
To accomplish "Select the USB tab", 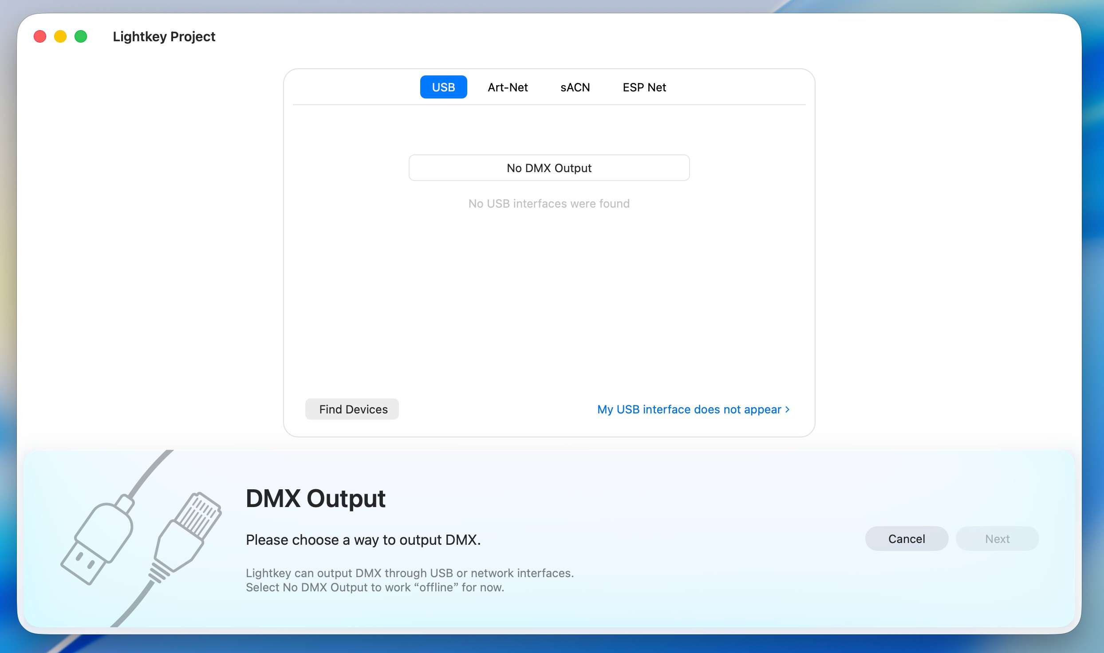I will (443, 87).
